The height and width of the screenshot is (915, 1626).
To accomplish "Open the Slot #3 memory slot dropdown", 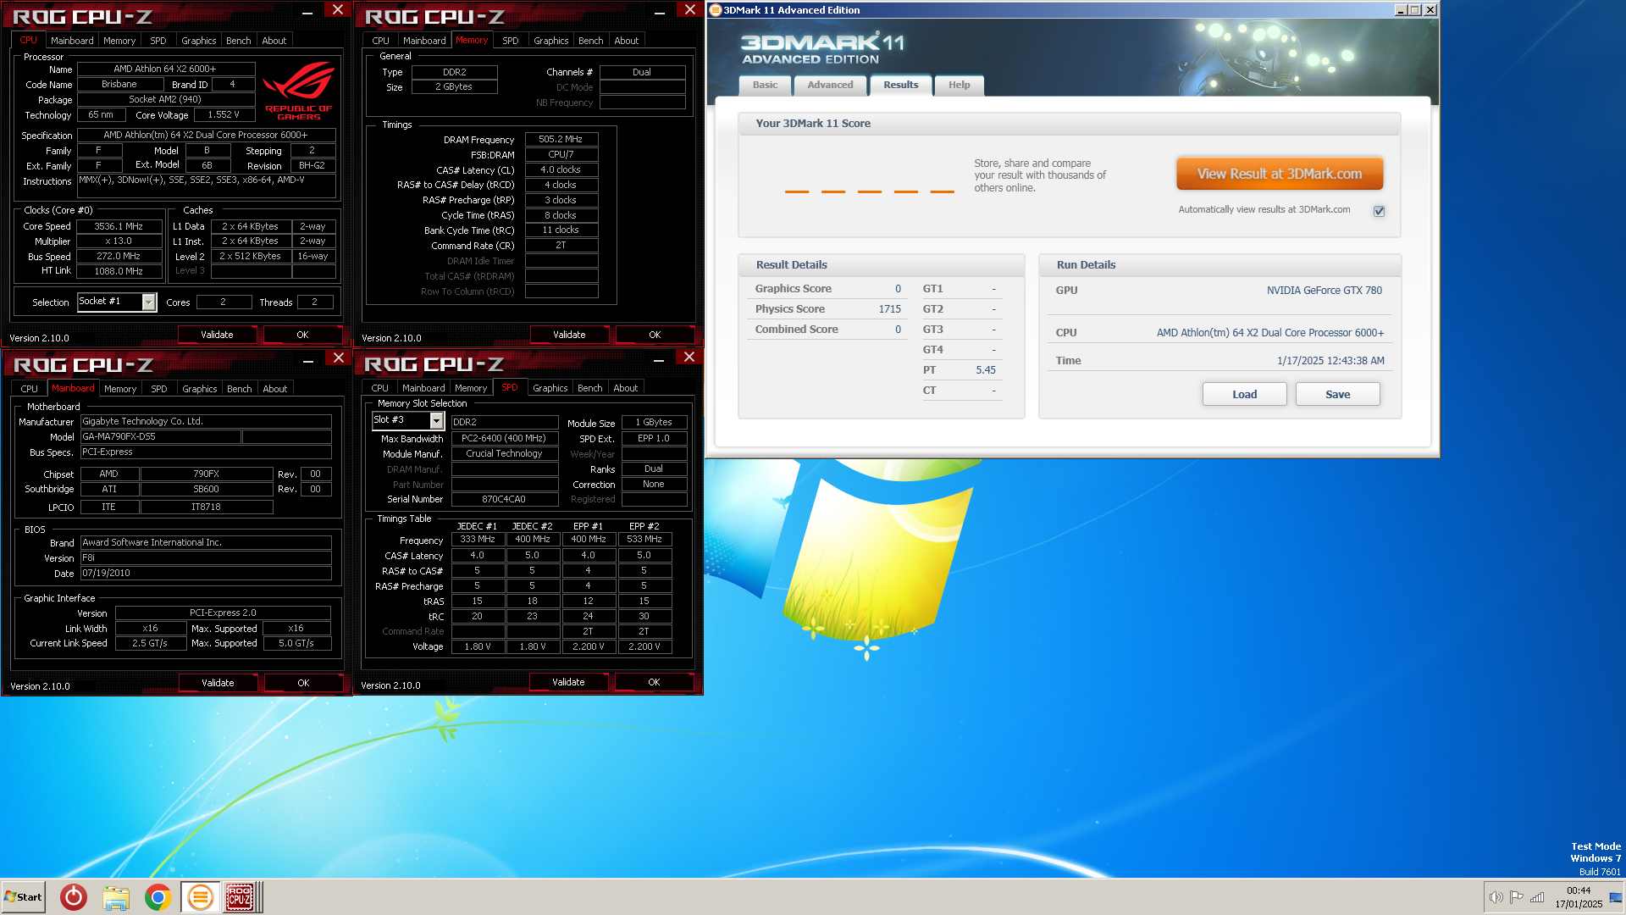I will coord(436,420).
